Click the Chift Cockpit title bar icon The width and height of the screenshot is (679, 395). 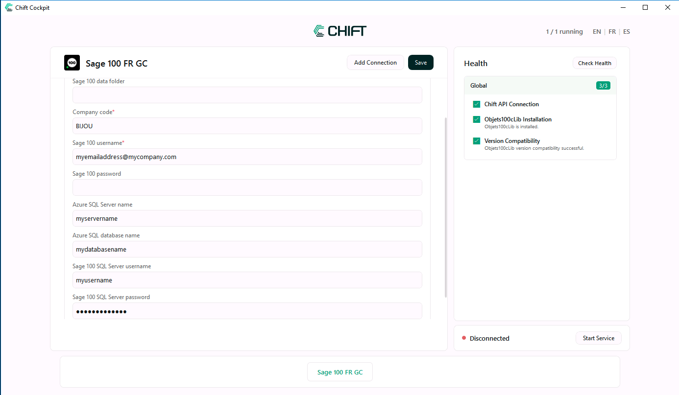coord(9,7)
